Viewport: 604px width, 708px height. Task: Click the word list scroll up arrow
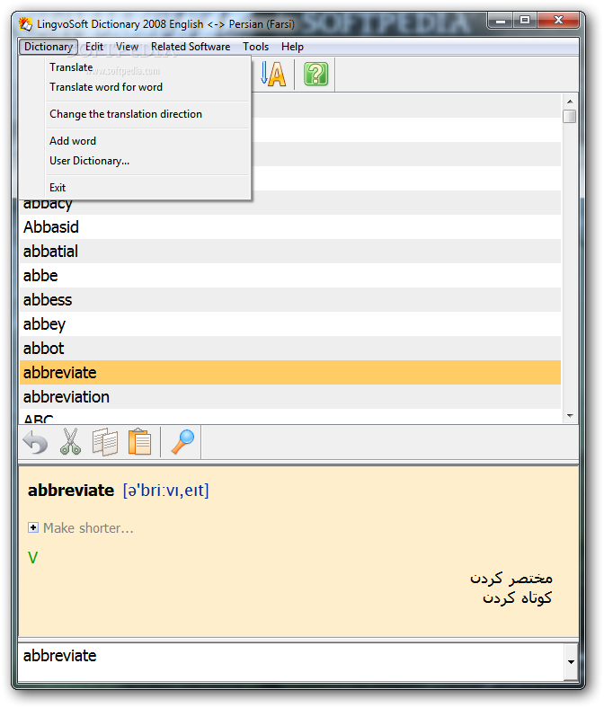[x=570, y=102]
